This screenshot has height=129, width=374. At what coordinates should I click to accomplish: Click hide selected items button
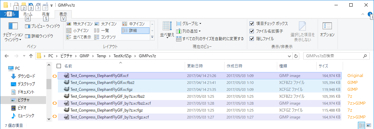coord(303,32)
